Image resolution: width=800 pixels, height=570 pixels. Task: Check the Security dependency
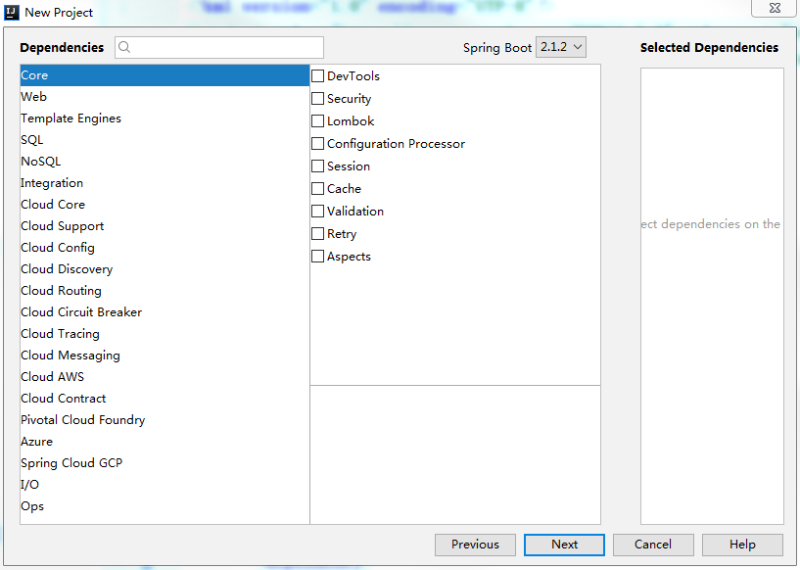pyautogui.click(x=317, y=99)
